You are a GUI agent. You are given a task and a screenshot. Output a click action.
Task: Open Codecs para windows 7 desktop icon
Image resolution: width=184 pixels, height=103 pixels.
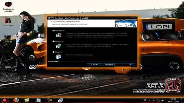click(8, 72)
